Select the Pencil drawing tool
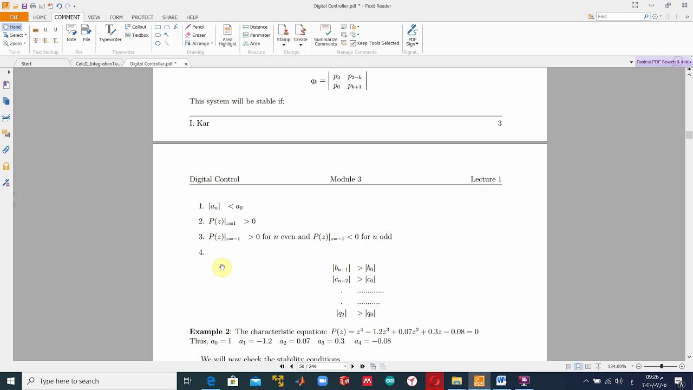Viewport: 693px width, 390px height. 195,27
